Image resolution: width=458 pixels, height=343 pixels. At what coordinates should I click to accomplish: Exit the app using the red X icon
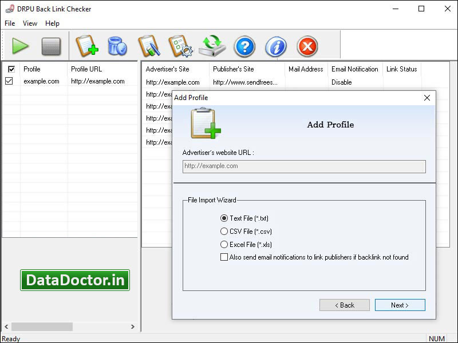point(306,46)
